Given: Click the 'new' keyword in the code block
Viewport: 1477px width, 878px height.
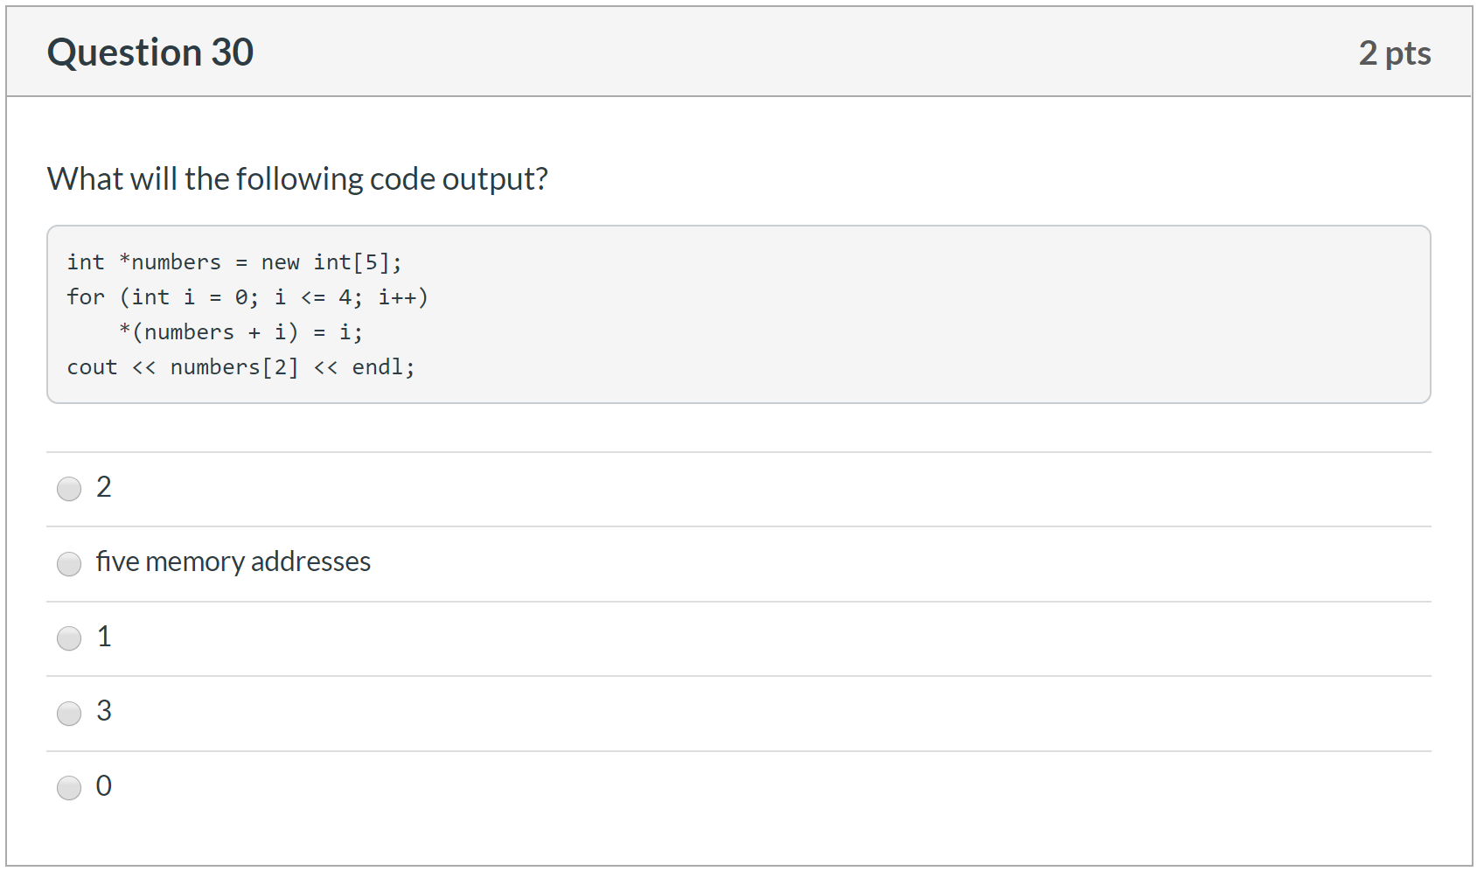Looking at the screenshot, I should 281,262.
